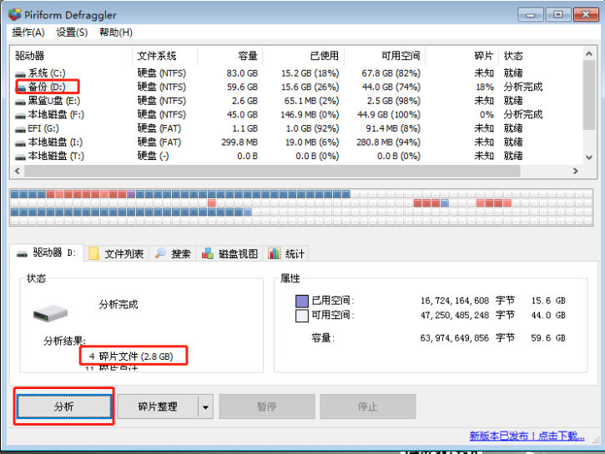Click the 本地磁盘 (T:) drive icon
The height and width of the screenshot is (454, 605).
21,156
